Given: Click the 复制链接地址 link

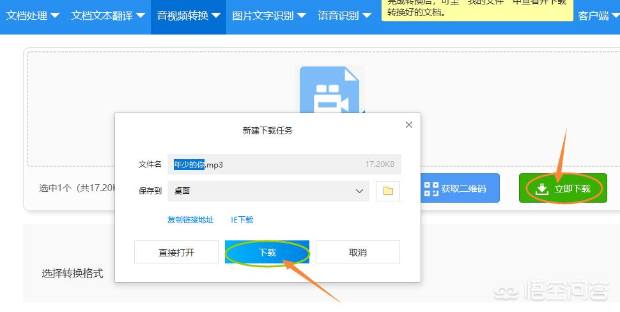Looking at the screenshot, I should click(x=190, y=220).
